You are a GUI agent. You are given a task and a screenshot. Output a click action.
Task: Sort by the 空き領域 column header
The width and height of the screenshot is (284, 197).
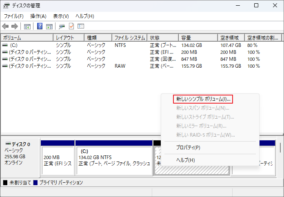point(231,38)
